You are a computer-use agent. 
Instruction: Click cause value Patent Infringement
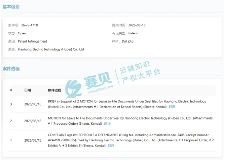click(x=32, y=41)
